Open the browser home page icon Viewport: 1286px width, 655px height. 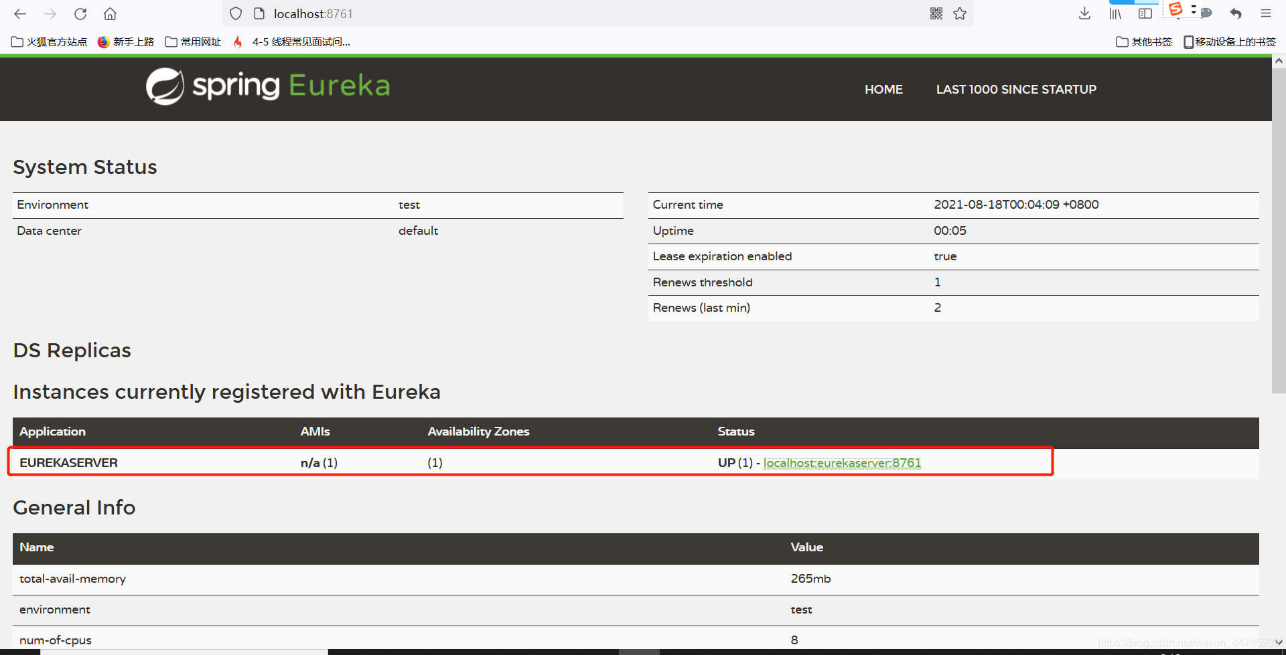(111, 13)
